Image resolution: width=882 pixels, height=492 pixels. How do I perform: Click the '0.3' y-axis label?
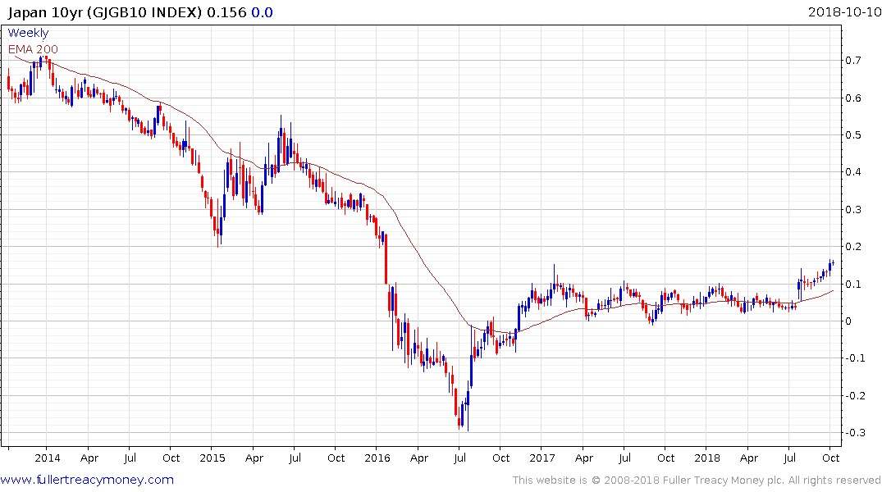tap(853, 210)
